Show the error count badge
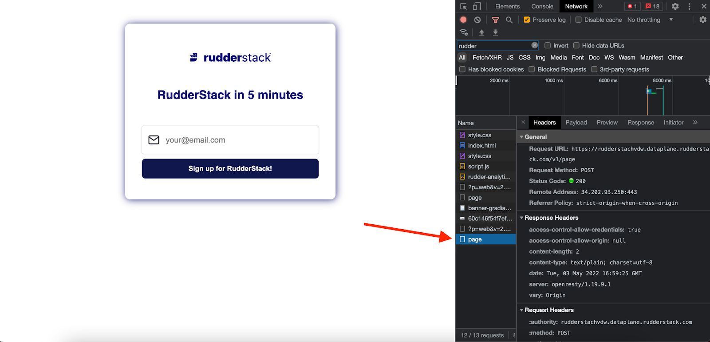Viewport: 710px width, 342px height. 632,6
